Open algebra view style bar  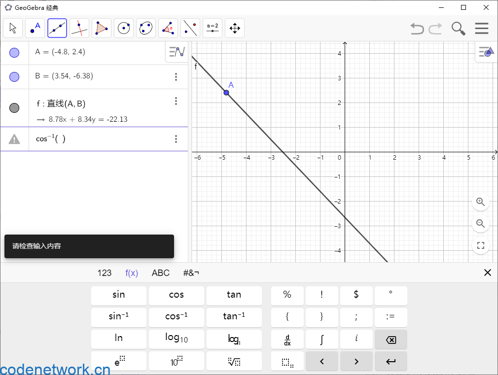(x=177, y=52)
